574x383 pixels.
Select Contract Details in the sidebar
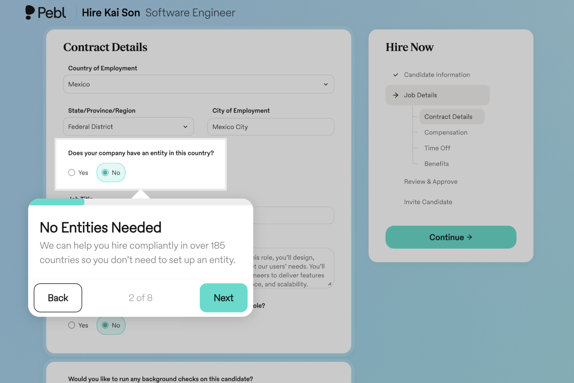452,117
